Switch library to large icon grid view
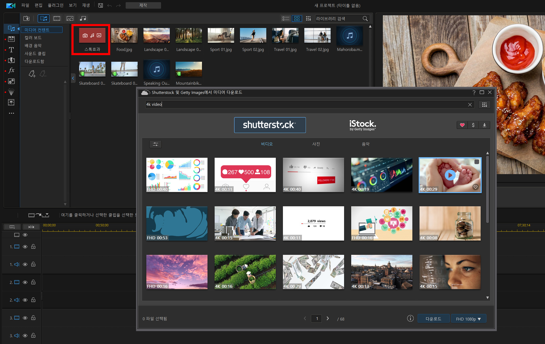This screenshot has height=344, width=545. [297, 18]
